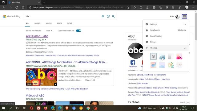Open browser downloads icon
Screen dimensions: 197x111
tap(147, 7)
